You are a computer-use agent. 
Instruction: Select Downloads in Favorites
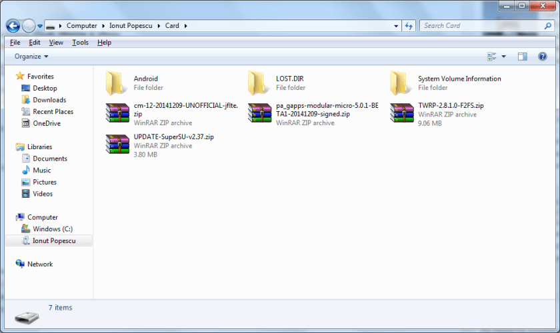click(49, 100)
